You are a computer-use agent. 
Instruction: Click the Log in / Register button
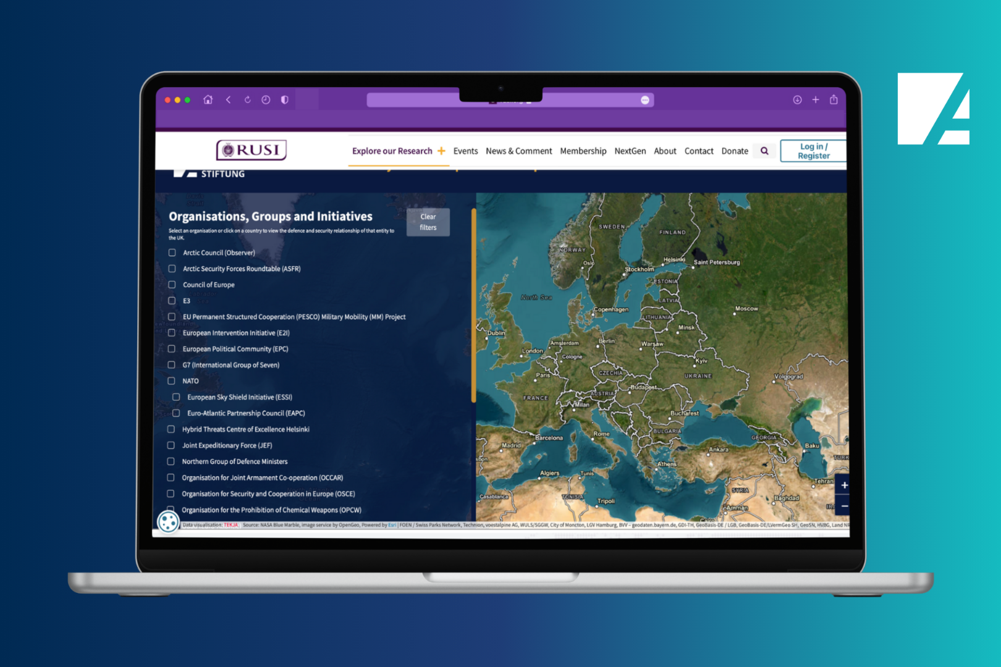click(813, 151)
